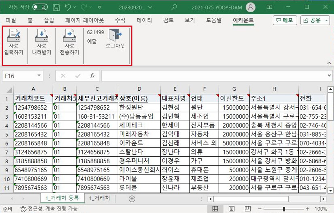The width and height of the screenshot is (334, 213).
Task: Open the 데이터 ribbon tab
Action: [x=144, y=20]
